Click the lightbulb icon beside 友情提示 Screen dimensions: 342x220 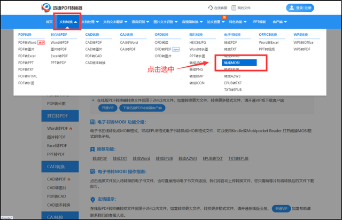click(x=92, y=199)
